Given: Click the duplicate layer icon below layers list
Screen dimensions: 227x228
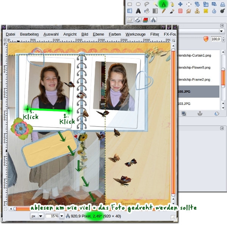Looking at the screenshot, I should [x=184, y=114].
